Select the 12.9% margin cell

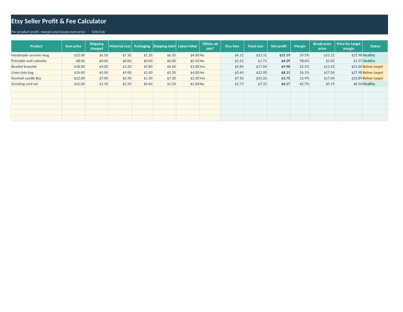click(300, 78)
